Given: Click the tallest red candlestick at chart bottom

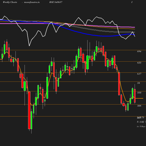Looking at the screenshot, I should (29, 110).
